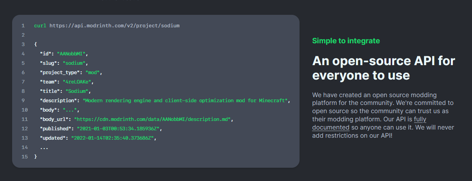472x181 pixels.
Task: Click the cdn.modrinth.com description.md URL
Action: click(x=153, y=119)
